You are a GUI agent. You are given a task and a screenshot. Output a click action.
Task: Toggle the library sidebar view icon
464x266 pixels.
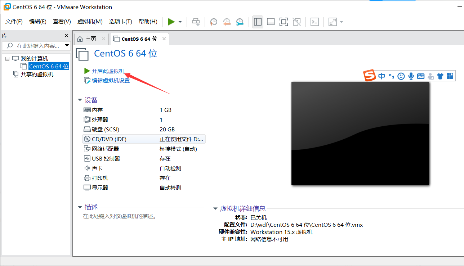[258, 22]
